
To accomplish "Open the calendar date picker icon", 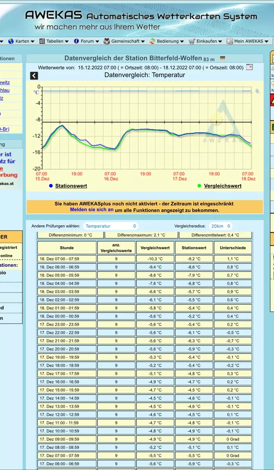I will coord(249,67).
